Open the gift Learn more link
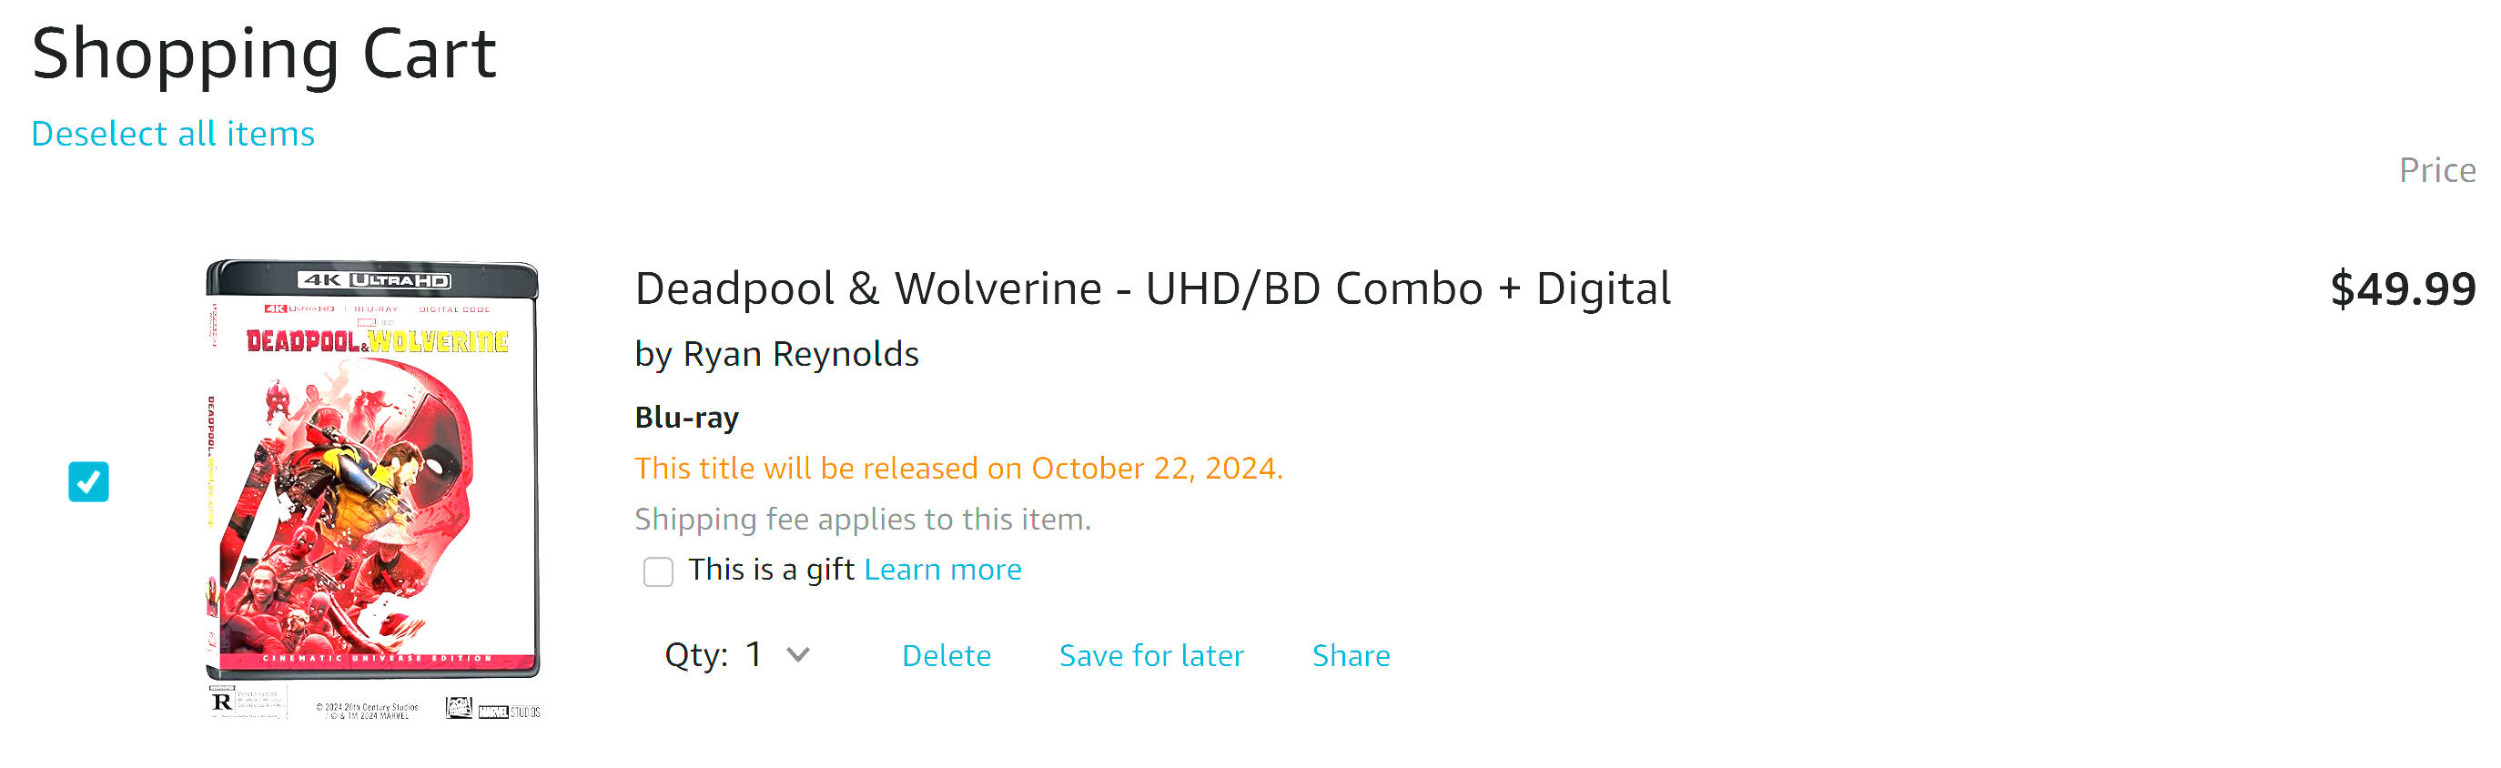Viewport: 2501px width, 768px height. tap(942, 569)
